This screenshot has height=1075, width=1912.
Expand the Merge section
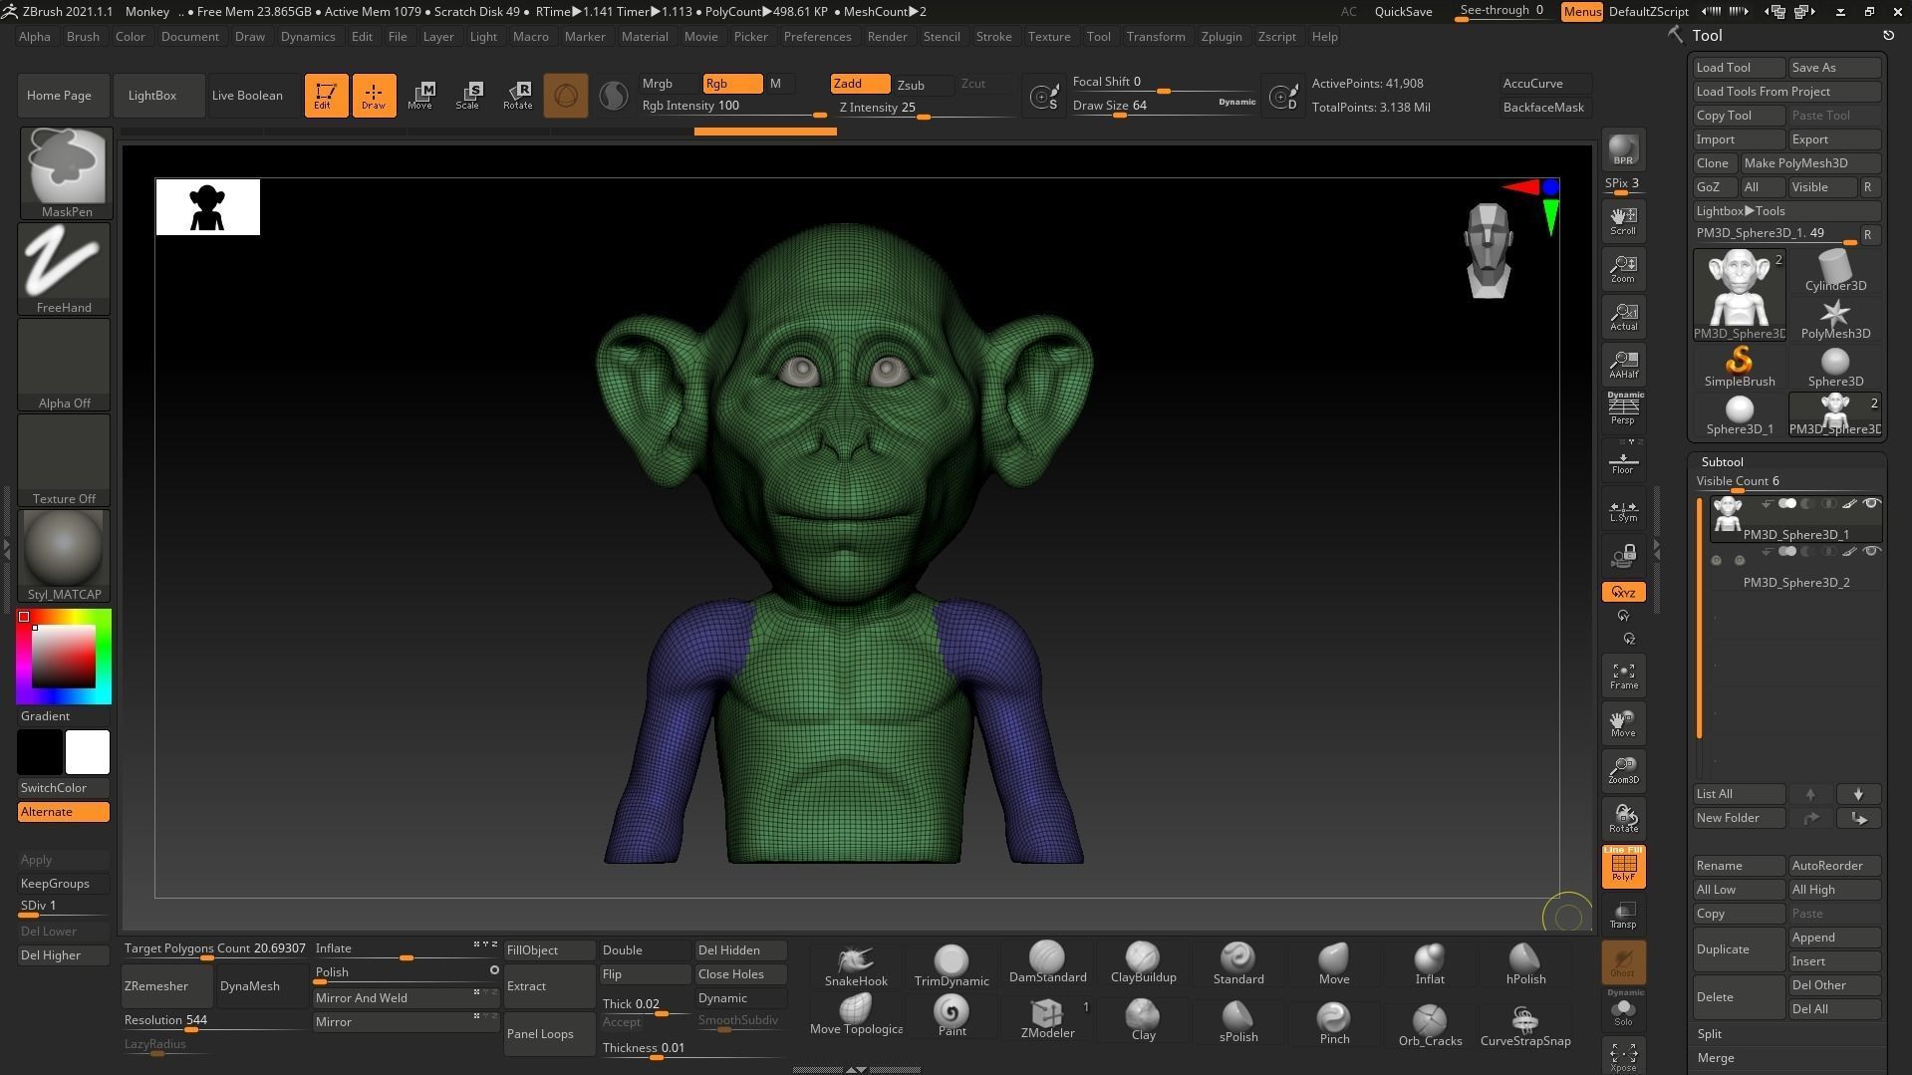[x=1715, y=1058]
